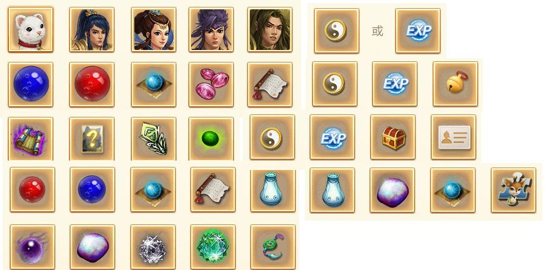Choose the purple-haired hero portrait
Image resolution: width=546 pixels, height=270 pixels.
[211, 29]
